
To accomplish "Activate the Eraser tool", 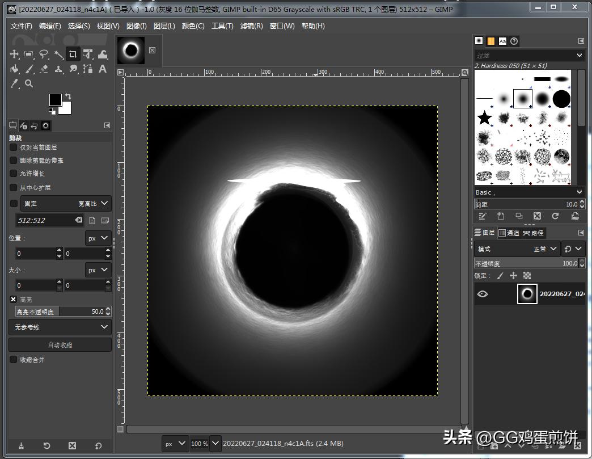I will [44, 69].
